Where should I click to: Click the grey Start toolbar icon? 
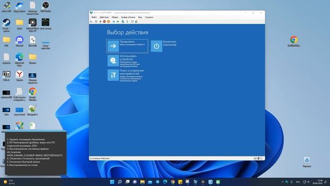96,22
